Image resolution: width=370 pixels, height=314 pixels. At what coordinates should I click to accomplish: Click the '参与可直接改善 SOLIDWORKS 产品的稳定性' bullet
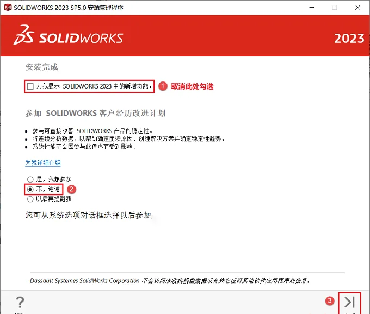[x=92, y=131]
